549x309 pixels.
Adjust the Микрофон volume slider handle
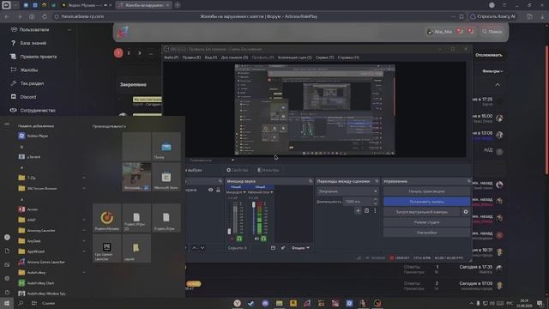pos(229,231)
